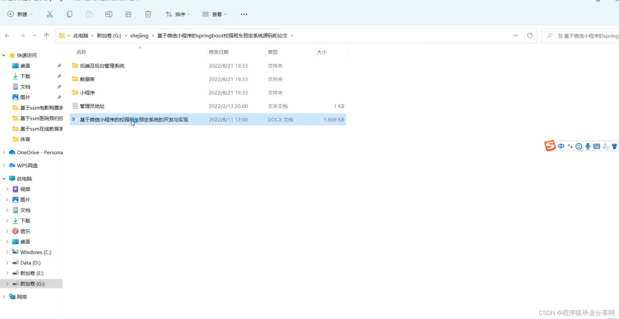Expand the 视频 folder node
This screenshot has width=619, height=319.
coord(7,189)
